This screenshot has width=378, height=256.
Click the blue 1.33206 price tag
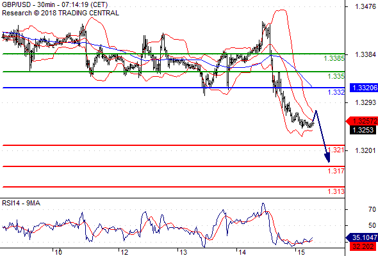363,88
